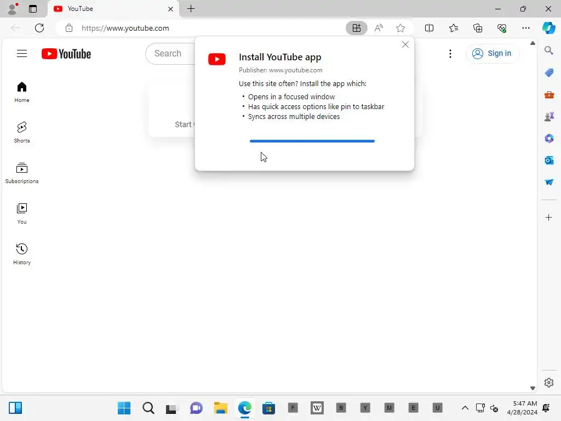Open the Favorites list

(x=453, y=28)
